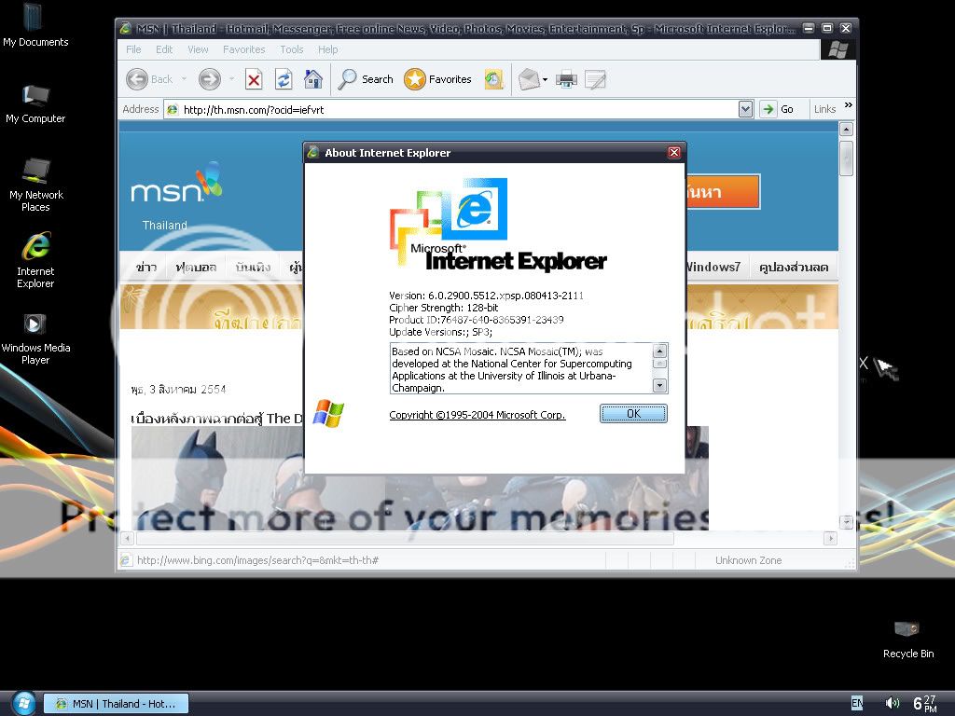Open the Edit menu
The width and height of the screenshot is (955, 716).
click(x=164, y=49)
